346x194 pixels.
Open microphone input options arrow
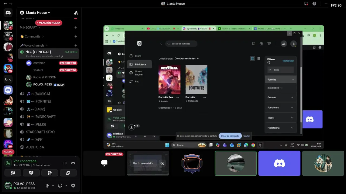click(x=53, y=186)
